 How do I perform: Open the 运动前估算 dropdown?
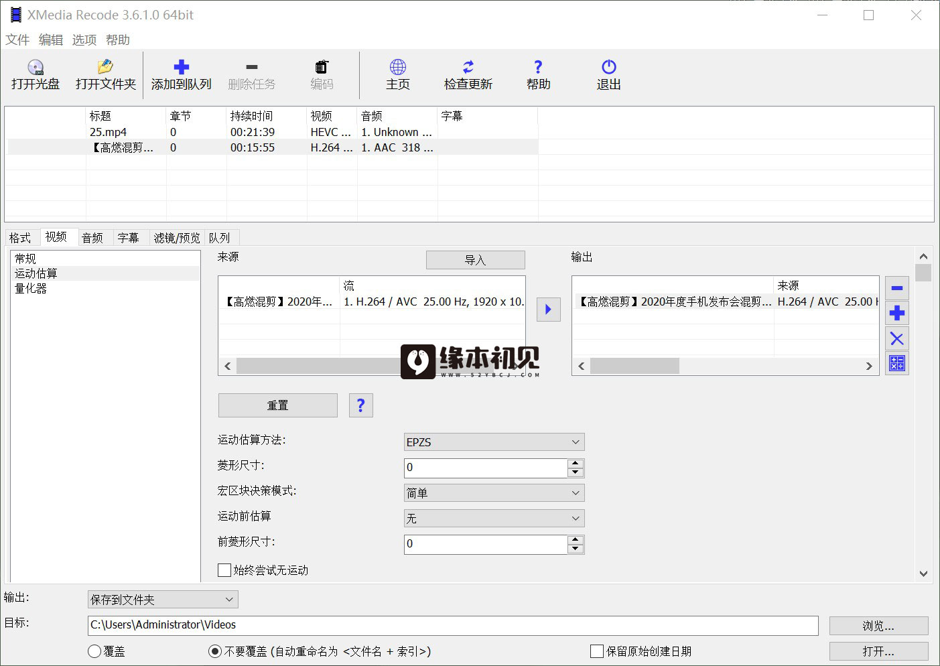click(494, 519)
